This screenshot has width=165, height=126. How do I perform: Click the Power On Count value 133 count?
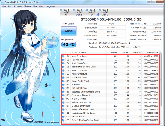point(154,36)
